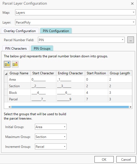
Task: Open the browse ellipsis button
Action: (x=131, y=40)
